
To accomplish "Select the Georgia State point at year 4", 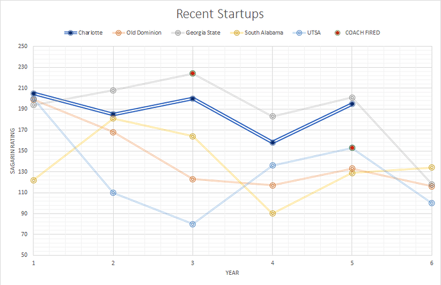I will click(272, 116).
